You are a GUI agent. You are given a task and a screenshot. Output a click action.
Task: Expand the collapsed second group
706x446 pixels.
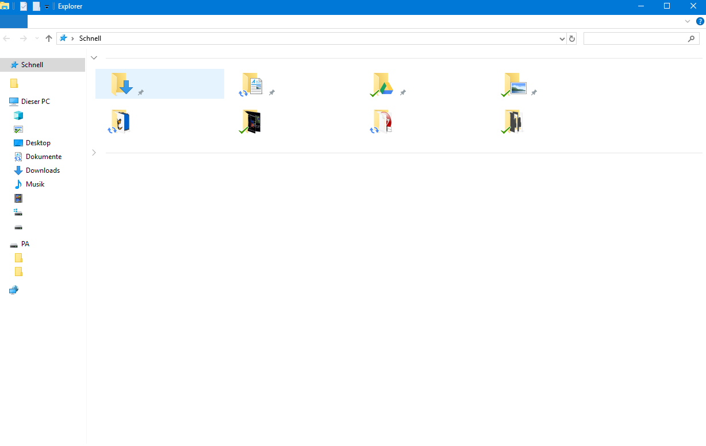(x=94, y=153)
